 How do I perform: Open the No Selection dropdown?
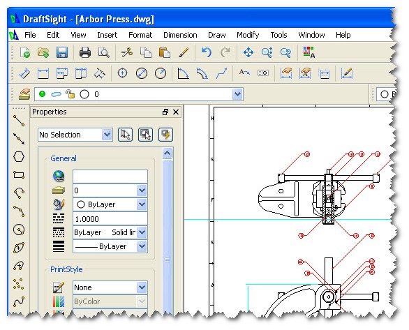[107, 135]
